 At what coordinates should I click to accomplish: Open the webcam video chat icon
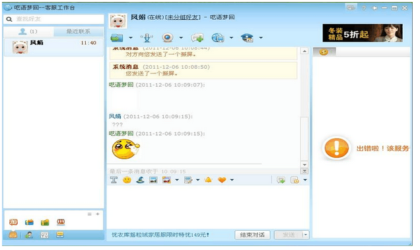[x=168, y=38]
